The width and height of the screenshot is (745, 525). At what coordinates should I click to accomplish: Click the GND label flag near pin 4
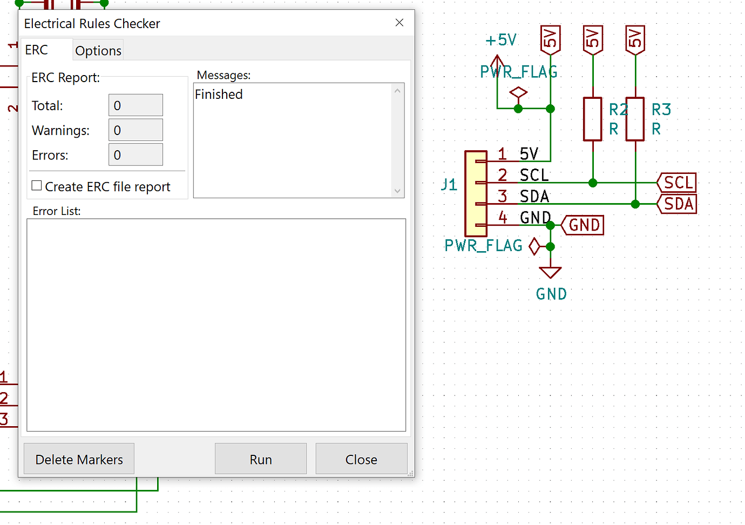tap(582, 225)
